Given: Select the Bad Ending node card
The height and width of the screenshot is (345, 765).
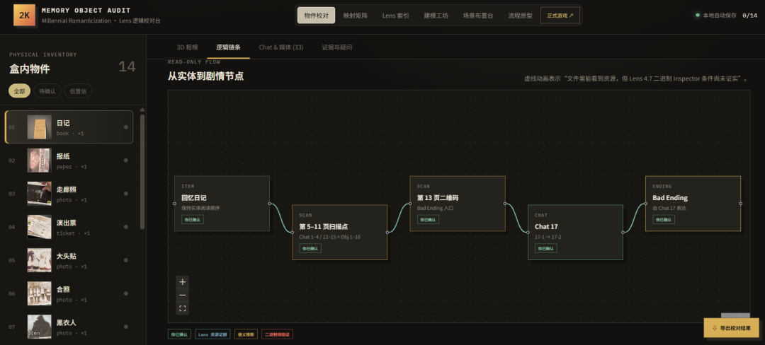Looking at the screenshot, I should 693,204.
